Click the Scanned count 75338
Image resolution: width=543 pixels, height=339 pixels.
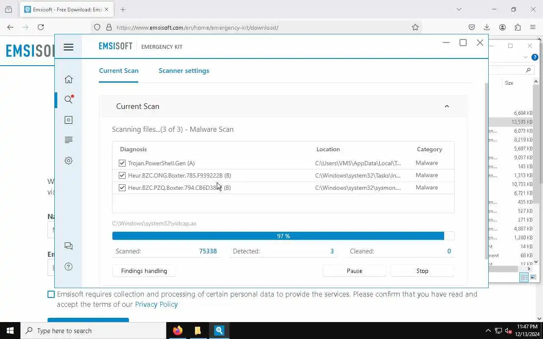[208, 251]
